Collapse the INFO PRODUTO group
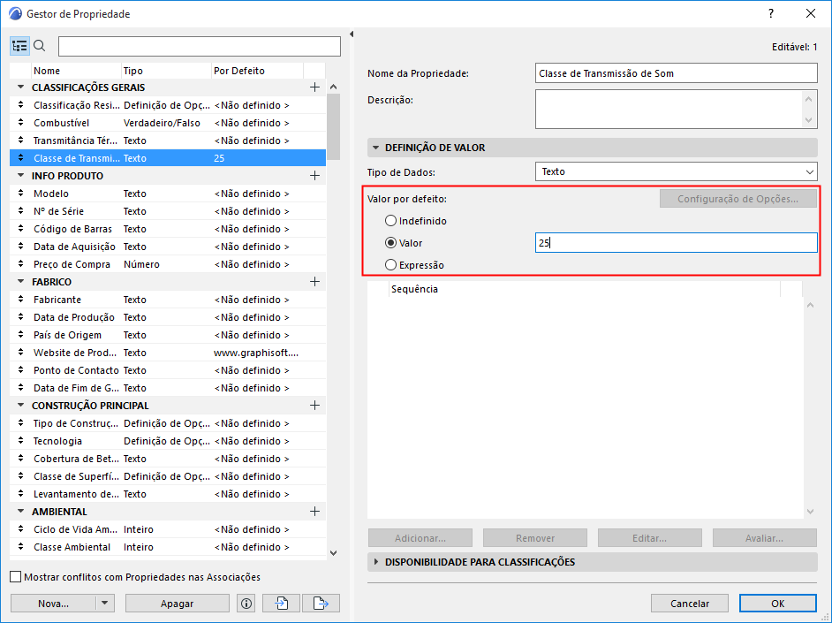Image resolution: width=832 pixels, height=623 pixels. tap(20, 176)
